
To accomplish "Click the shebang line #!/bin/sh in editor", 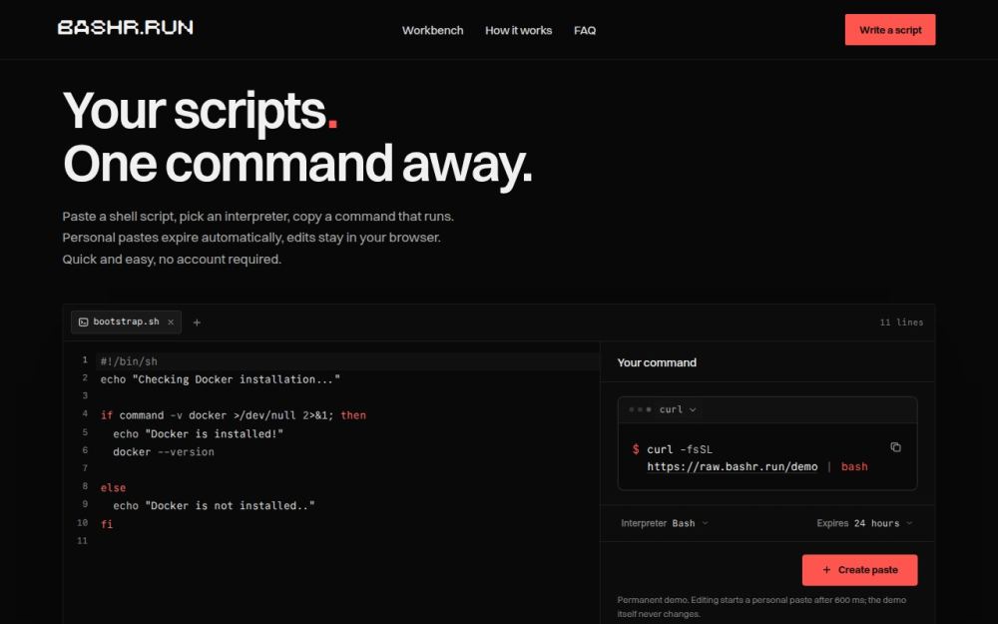I will (129, 361).
